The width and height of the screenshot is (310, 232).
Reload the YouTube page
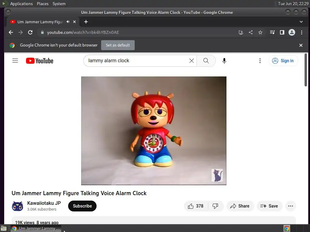tap(30, 32)
